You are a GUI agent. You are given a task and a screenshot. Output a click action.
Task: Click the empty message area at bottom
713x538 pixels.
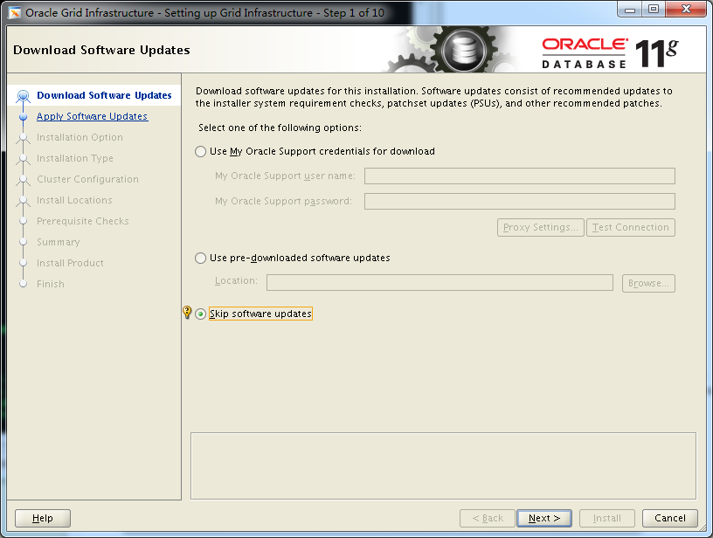point(443,466)
